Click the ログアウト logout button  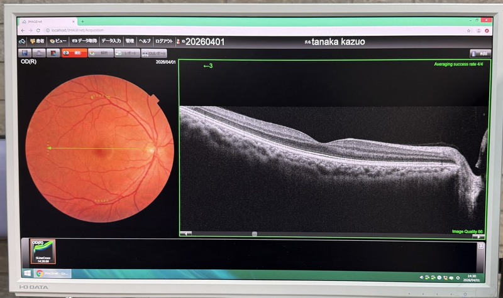161,41
